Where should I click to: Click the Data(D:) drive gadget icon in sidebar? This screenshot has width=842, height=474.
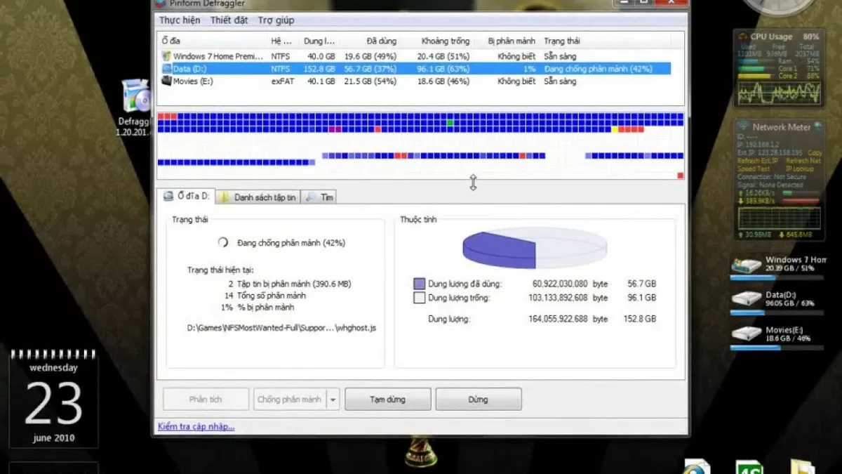[746, 298]
